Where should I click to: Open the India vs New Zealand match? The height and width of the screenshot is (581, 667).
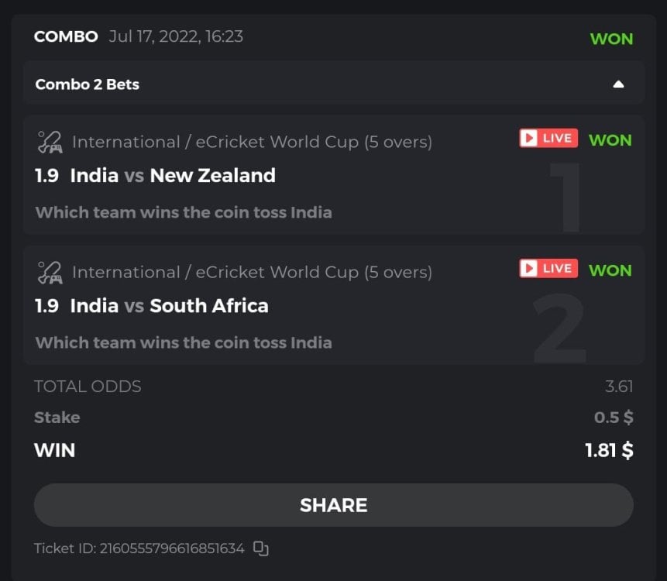172,176
